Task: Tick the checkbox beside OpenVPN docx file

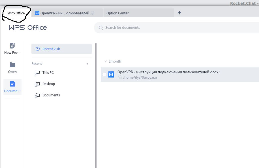Action: click(104, 74)
